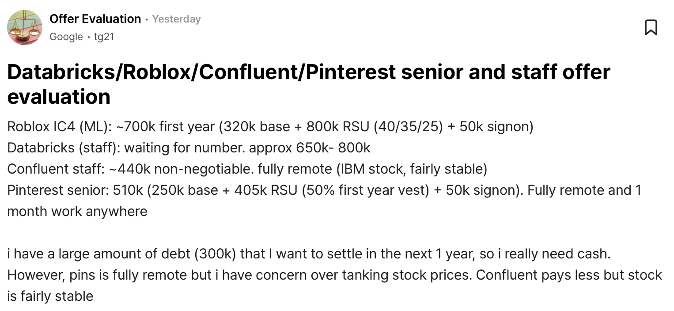
Task: Click the Confluent staff ~440k line
Action: 247,169
